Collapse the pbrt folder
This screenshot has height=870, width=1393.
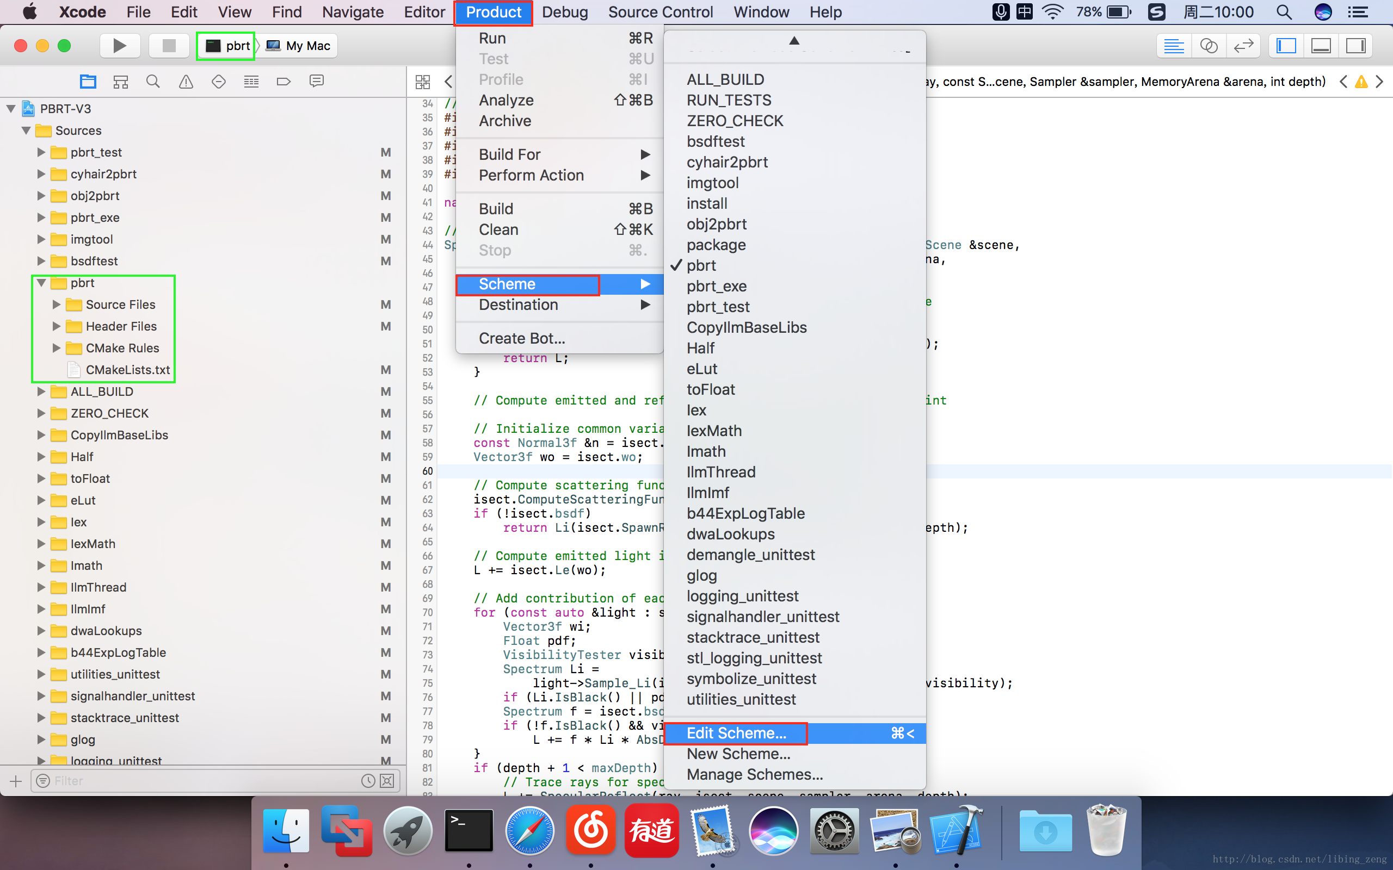41,283
